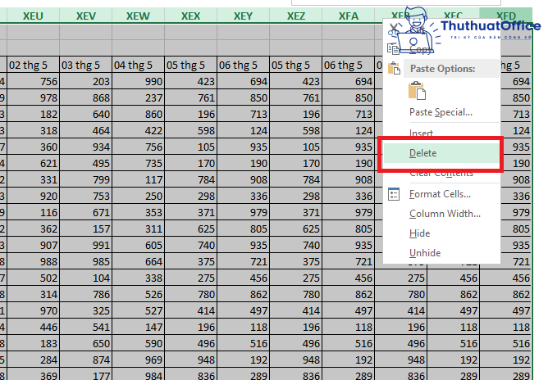Click the cell containing 990
Screen dimensions: 548x380
pos(139,81)
